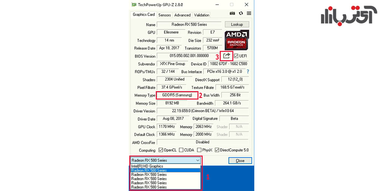The width and height of the screenshot is (383, 191).
Task: Toggle the CUDA checkbox
Action: (181, 150)
